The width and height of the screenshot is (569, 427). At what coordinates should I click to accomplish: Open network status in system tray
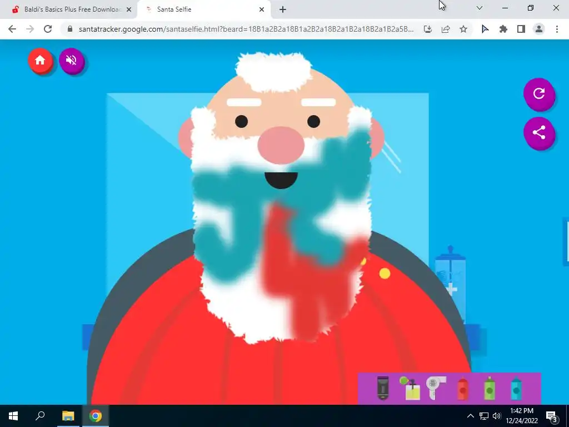click(x=484, y=416)
